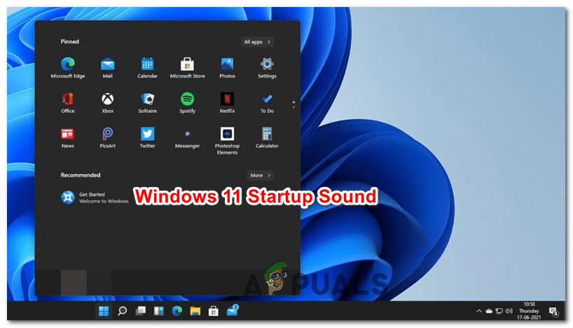Open the clock and date flyout
Screen dimensions: 573x328
pos(529,310)
